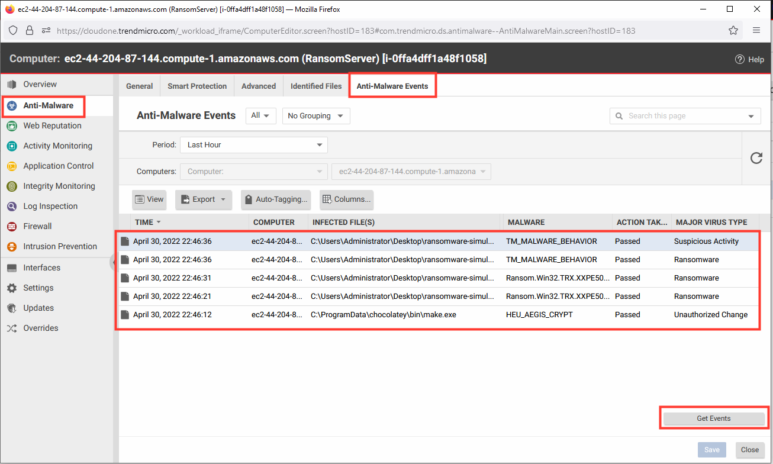Open Web Reputation module icon
Image resolution: width=773 pixels, height=464 pixels.
click(12, 126)
